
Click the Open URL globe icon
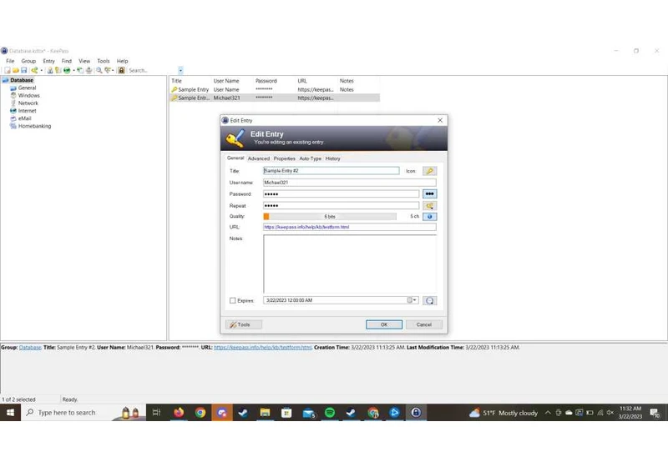[67, 70]
